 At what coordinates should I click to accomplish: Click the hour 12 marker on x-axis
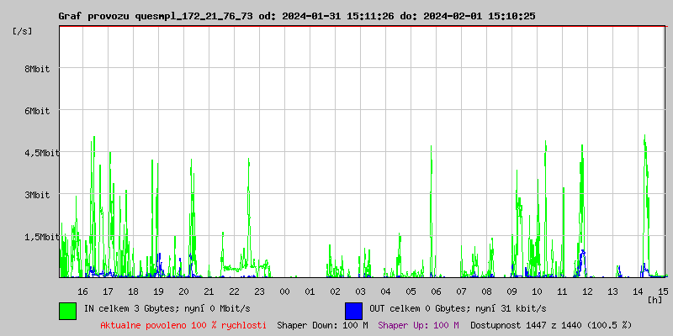pos(587,291)
